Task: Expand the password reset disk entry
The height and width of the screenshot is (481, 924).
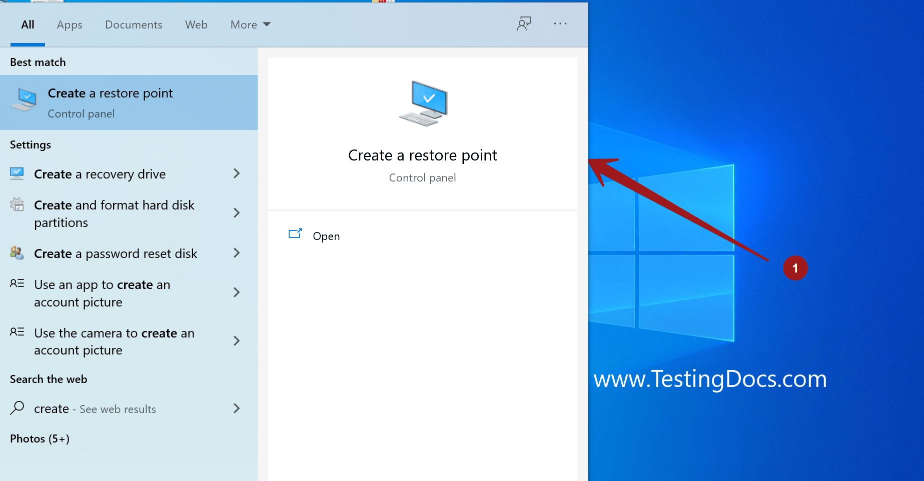Action: coord(236,253)
